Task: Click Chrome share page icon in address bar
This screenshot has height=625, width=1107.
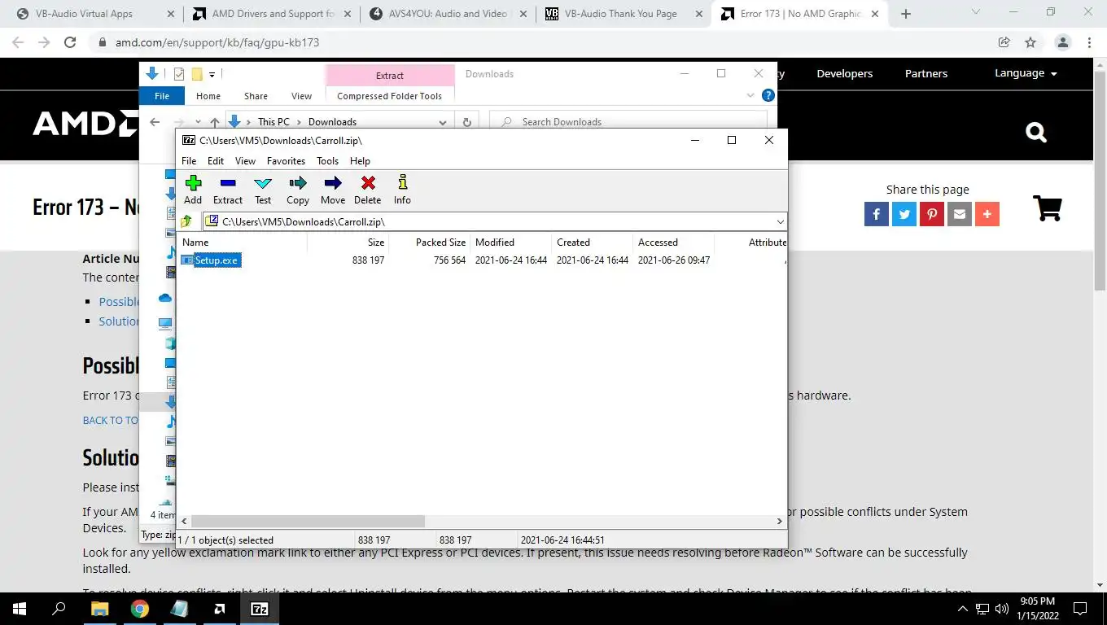Action: (x=1004, y=42)
